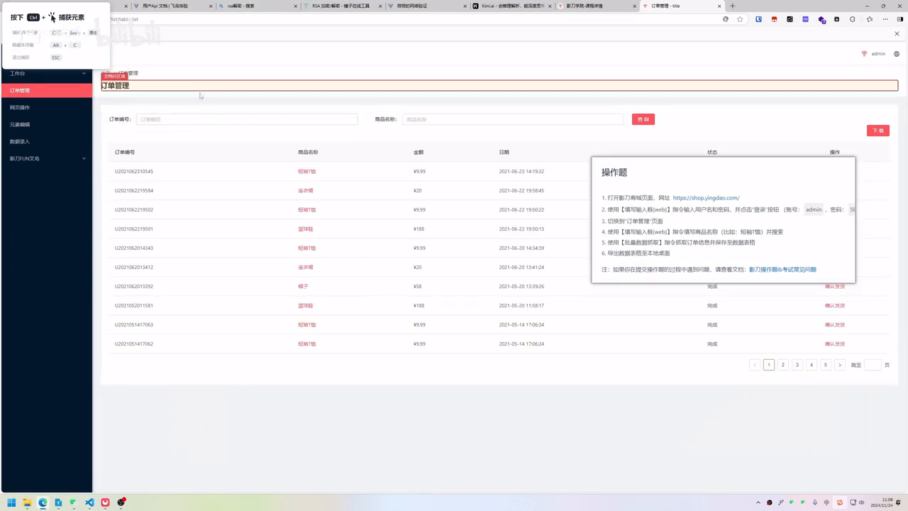This screenshot has width=908, height=511.
Task: Open File Explorer from the taskbar
Action: [x=27, y=502]
